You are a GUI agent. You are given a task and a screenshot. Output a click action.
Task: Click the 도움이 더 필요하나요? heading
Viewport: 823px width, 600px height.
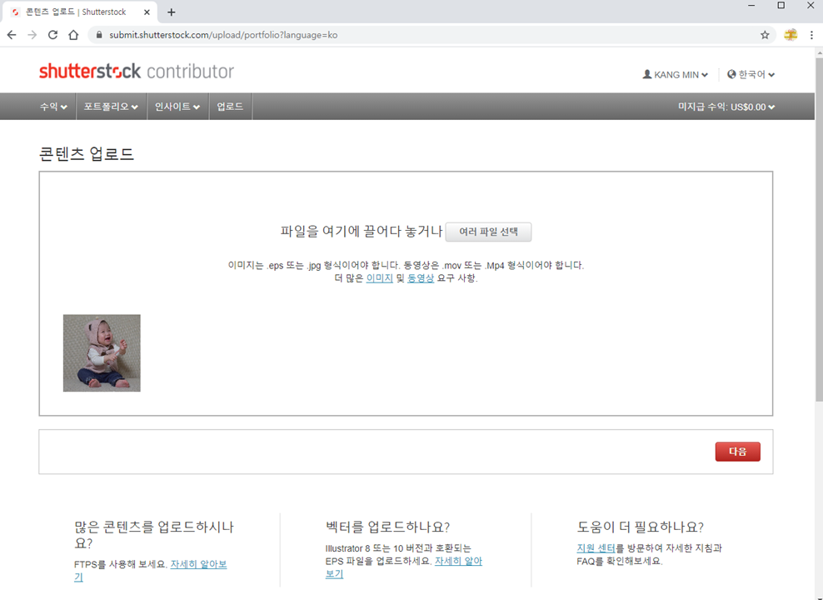click(641, 527)
